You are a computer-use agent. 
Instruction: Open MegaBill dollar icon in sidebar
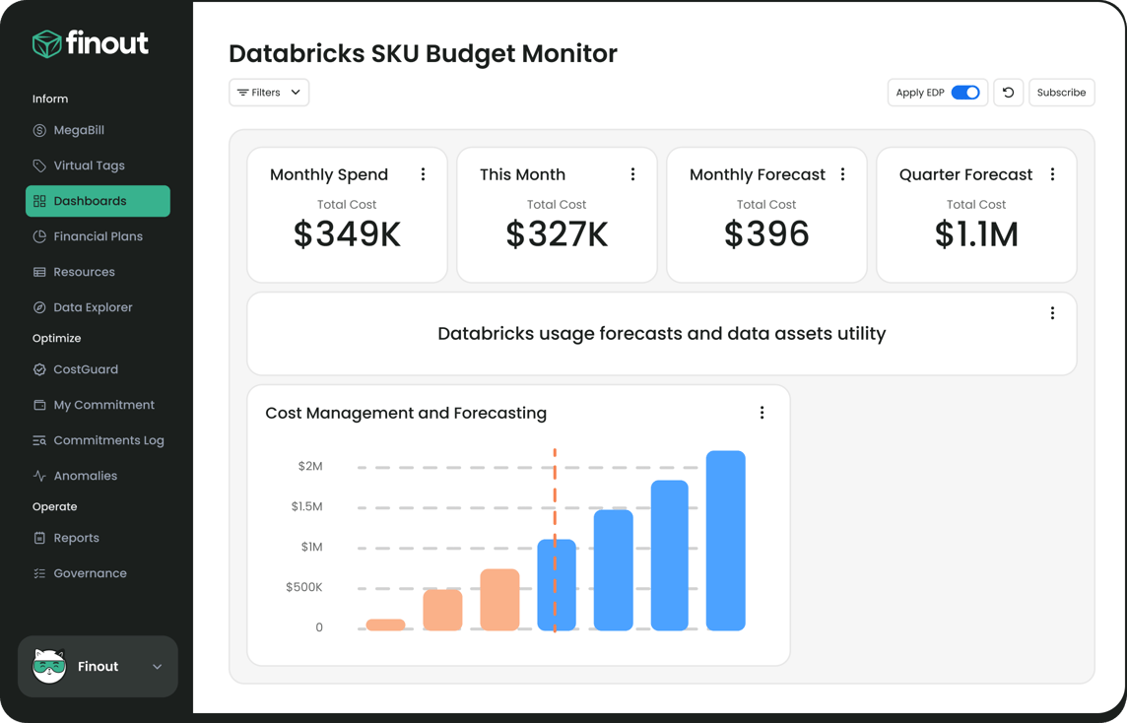39,130
